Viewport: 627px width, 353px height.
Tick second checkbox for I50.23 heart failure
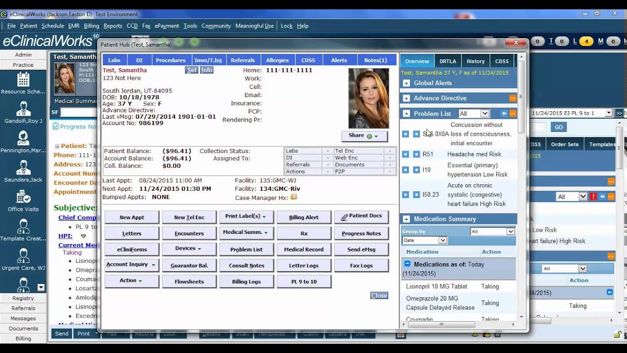click(416, 195)
